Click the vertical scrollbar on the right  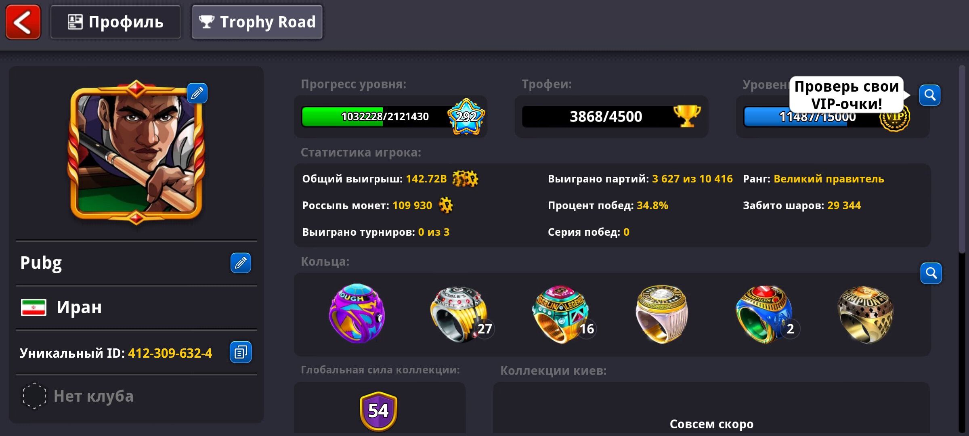963,159
